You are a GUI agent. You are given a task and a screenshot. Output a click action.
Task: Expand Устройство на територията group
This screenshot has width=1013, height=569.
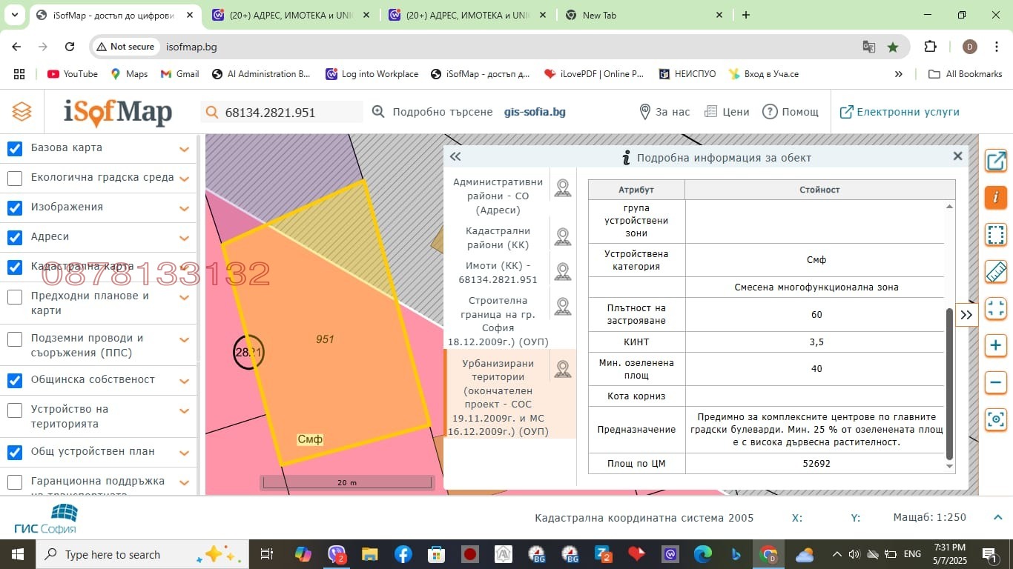pyautogui.click(x=185, y=411)
